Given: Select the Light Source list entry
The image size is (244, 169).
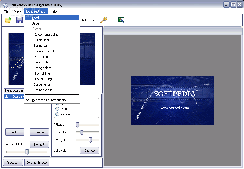Looking at the screenshot, I should point(14,96).
